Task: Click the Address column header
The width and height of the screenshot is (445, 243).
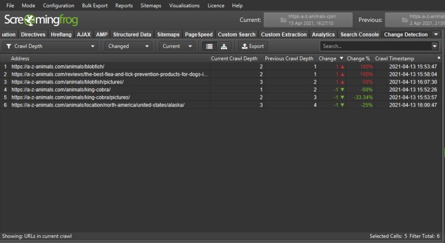Action: pos(20,59)
